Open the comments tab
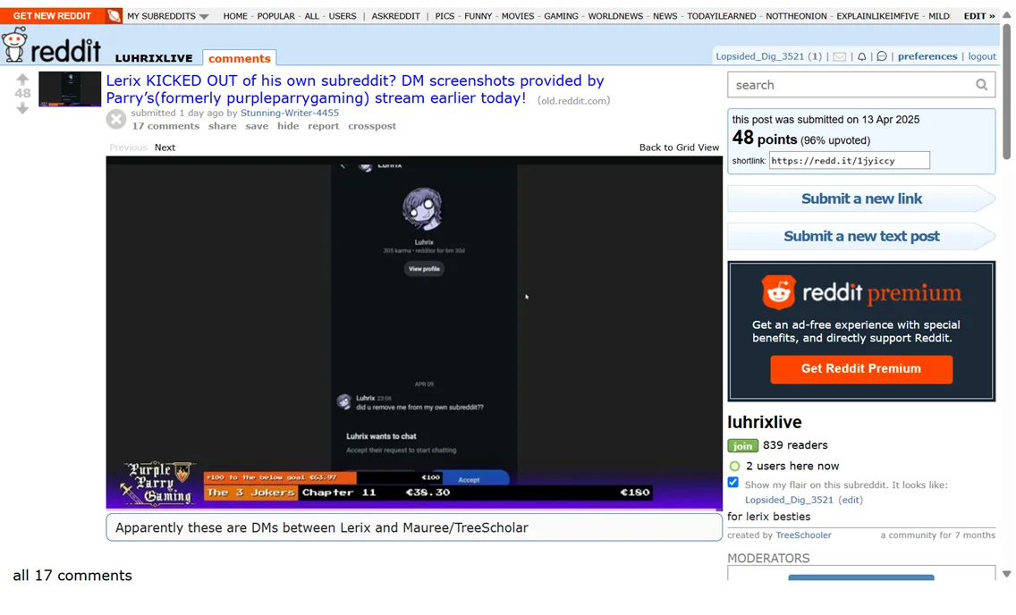Screen dimensions: 1016x615 click(x=239, y=58)
